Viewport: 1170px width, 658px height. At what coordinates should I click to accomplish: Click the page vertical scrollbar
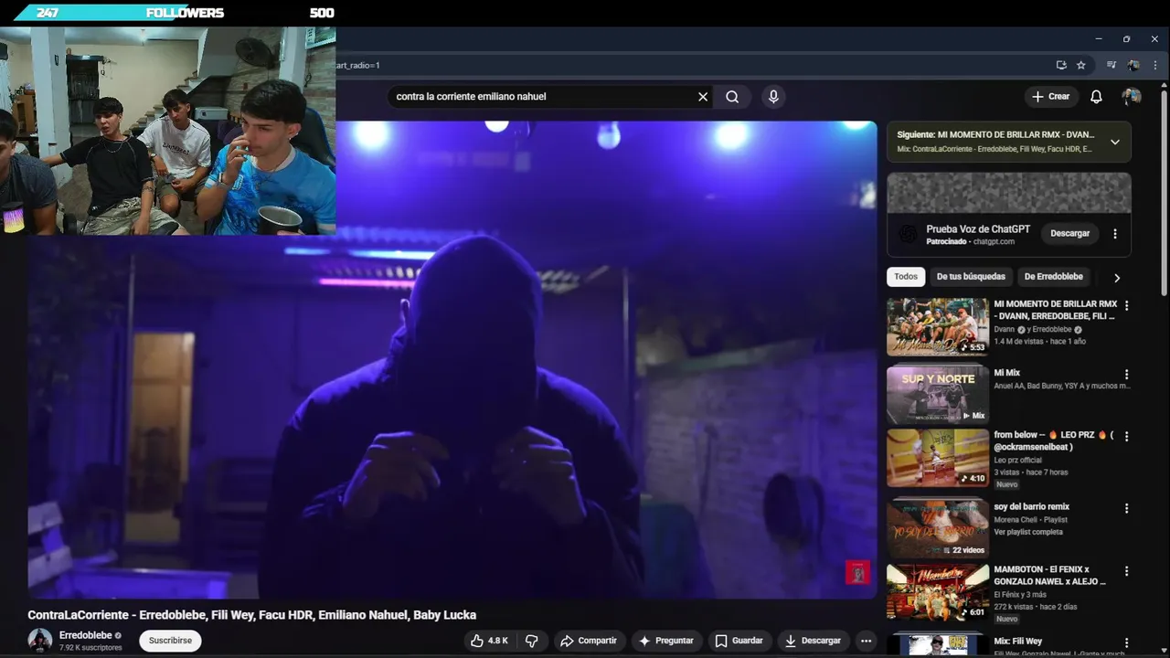point(1164,192)
